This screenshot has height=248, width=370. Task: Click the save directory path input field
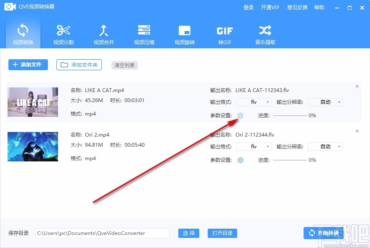[x=102, y=233]
